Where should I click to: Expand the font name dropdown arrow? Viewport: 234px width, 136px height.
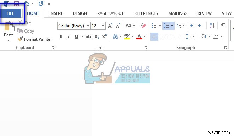pyautogui.click(x=88, y=26)
